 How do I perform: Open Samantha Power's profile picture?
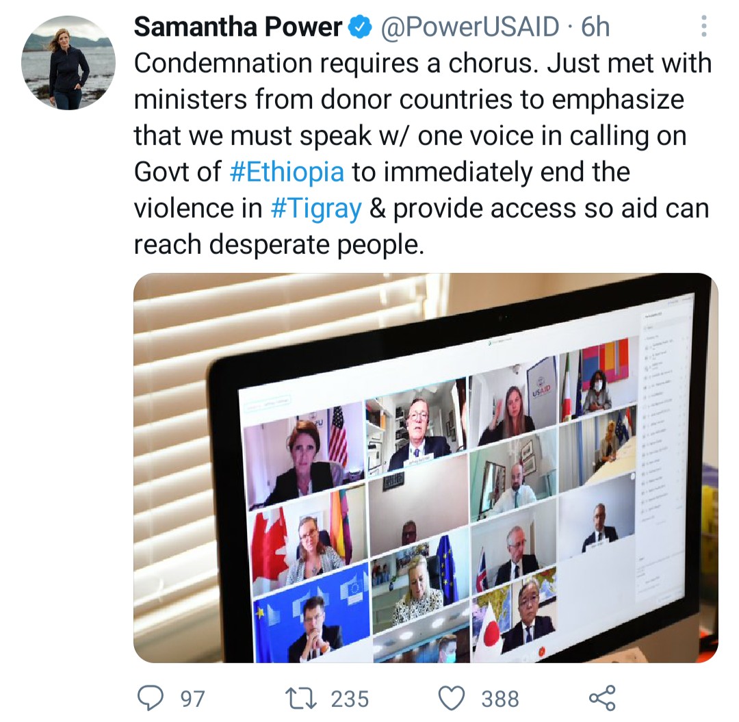tap(68, 63)
